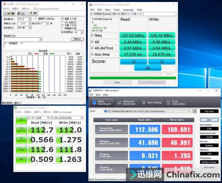Click the Random 4 KB QD1 task button
The width and height of the screenshot is (222, 183).
(x=111, y=155)
